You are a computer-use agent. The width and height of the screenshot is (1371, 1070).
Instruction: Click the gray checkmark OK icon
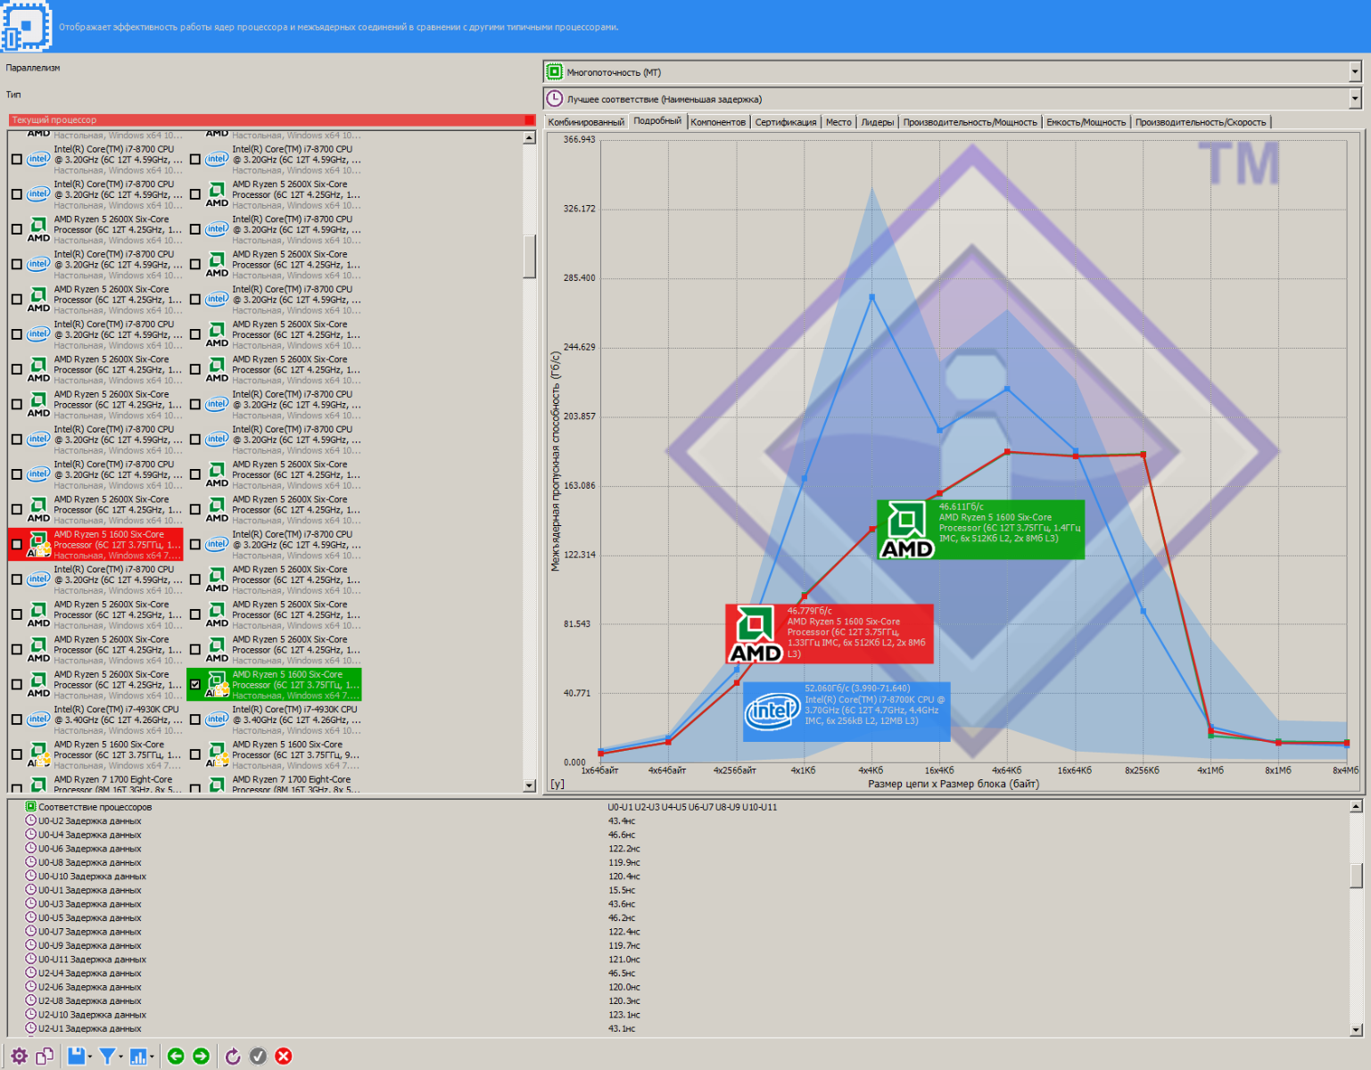click(x=258, y=1057)
